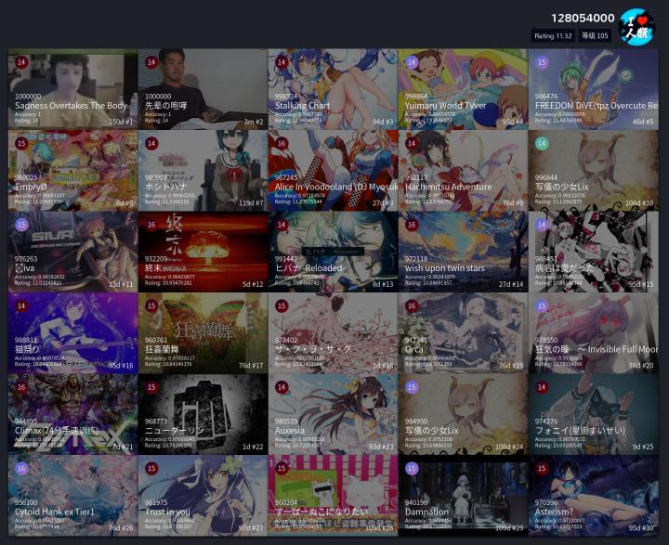Open the ホシトハナ score card
The image size is (669, 545).
click(203, 171)
